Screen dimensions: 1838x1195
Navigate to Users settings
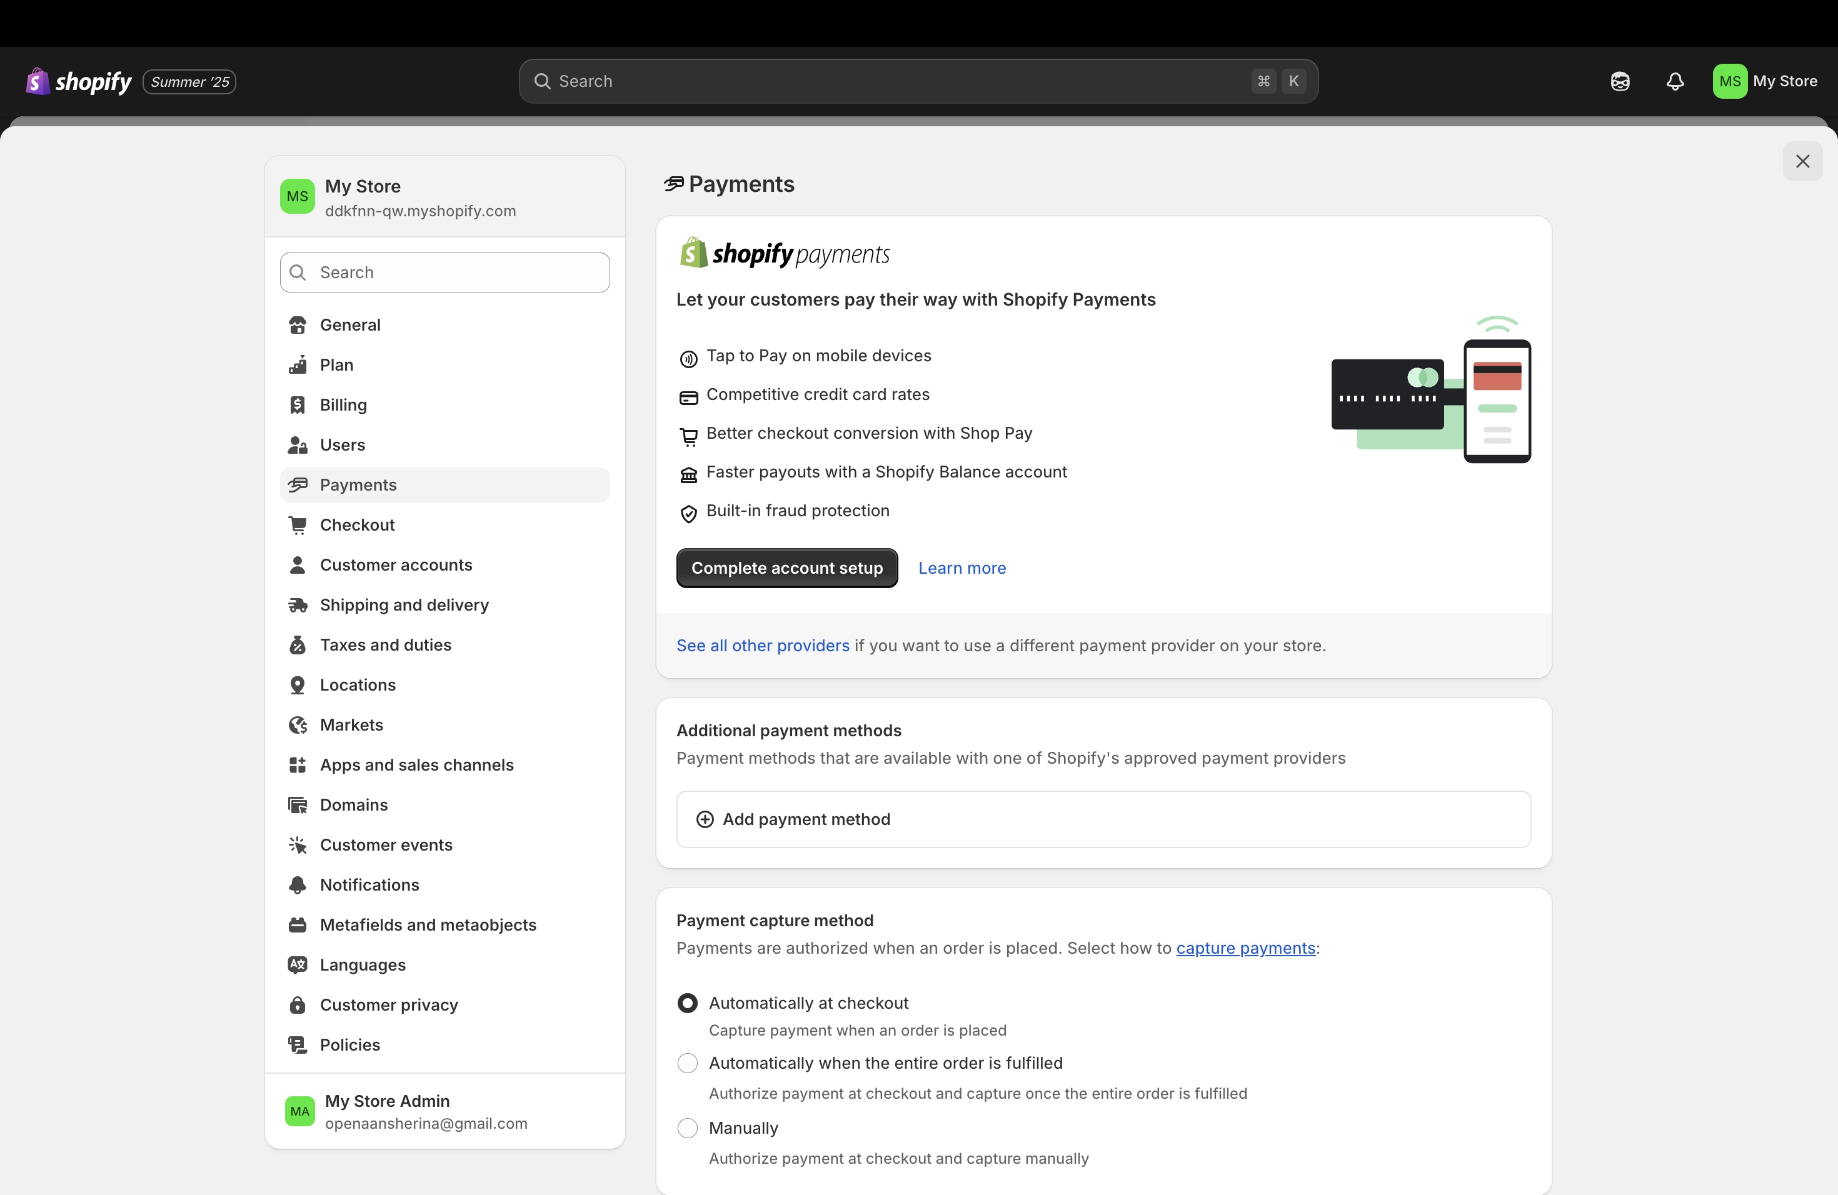(x=445, y=446)
